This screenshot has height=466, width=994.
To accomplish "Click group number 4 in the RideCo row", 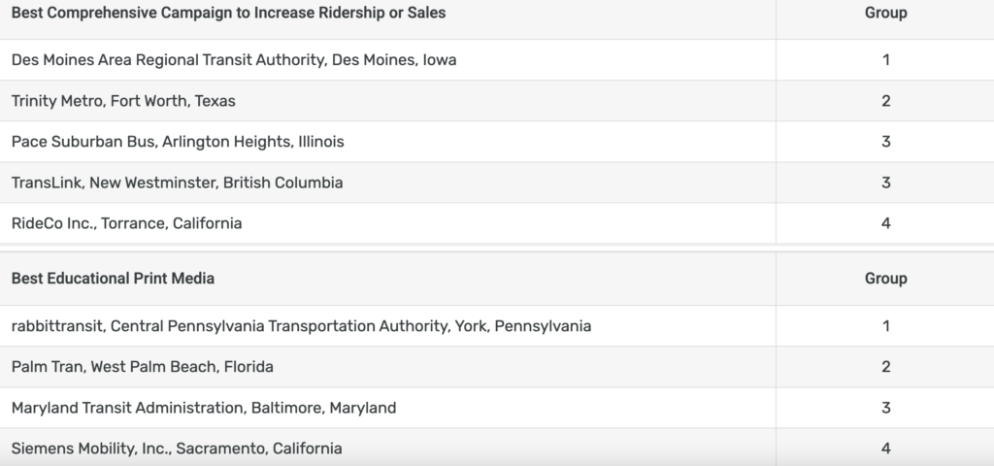I will 885,223.
